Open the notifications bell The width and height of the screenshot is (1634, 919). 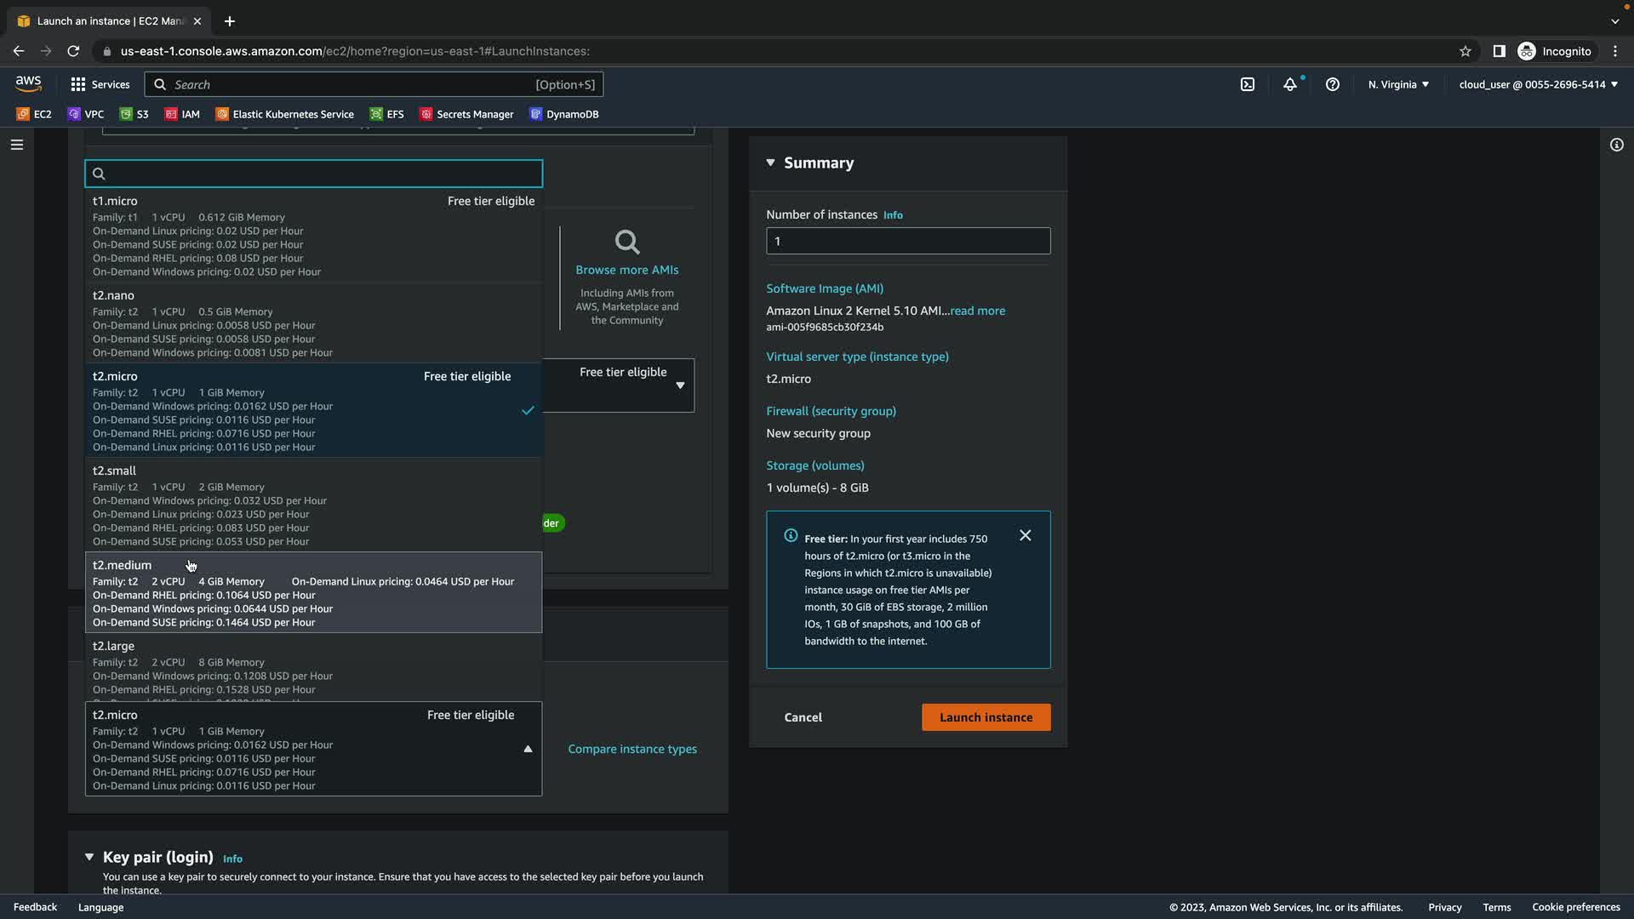click(1290, 84)
